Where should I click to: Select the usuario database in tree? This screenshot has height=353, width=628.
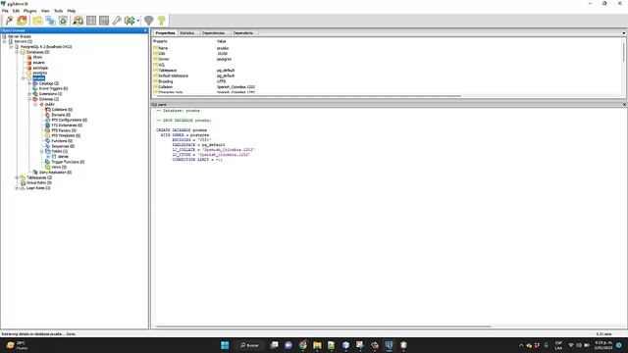[38, 63]
